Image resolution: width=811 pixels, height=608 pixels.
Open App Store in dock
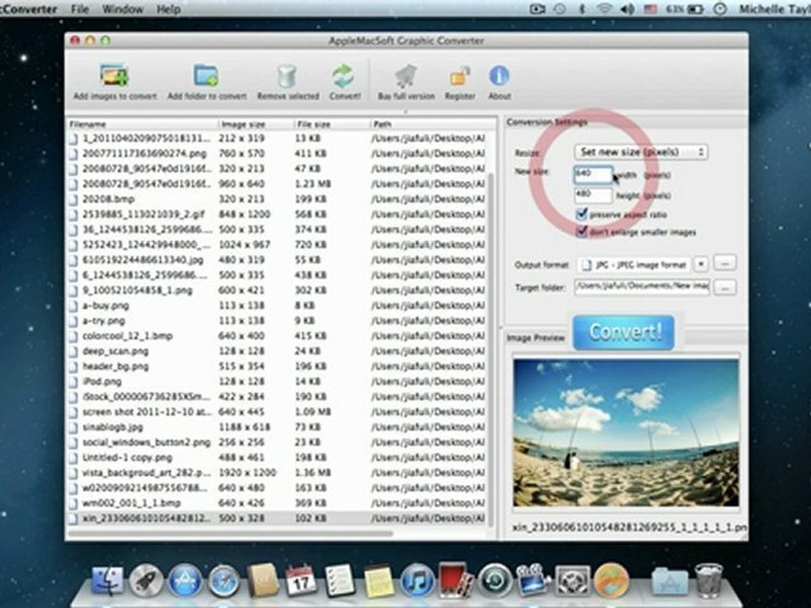pos(185,581)
